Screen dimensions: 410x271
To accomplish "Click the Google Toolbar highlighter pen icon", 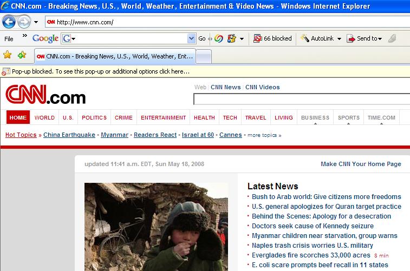I will point(392,38).
